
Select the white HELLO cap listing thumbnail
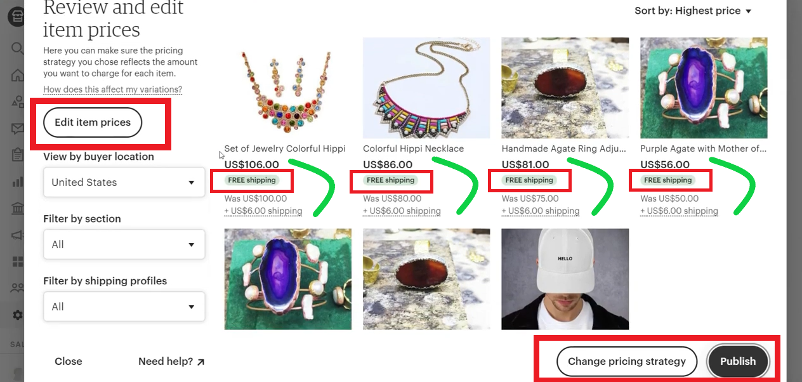(565, 279)
